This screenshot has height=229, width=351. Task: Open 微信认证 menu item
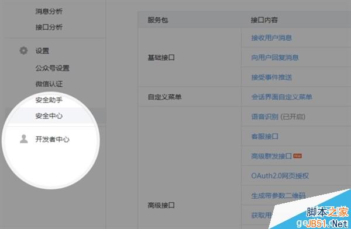point(49,84)
